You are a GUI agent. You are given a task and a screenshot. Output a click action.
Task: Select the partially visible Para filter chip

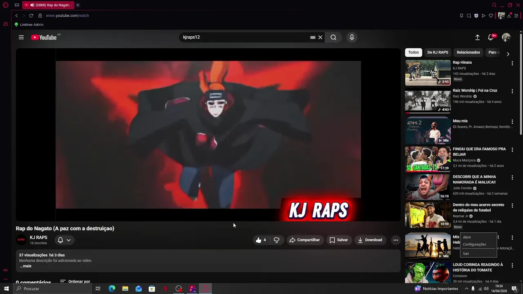tap(494, 53)
